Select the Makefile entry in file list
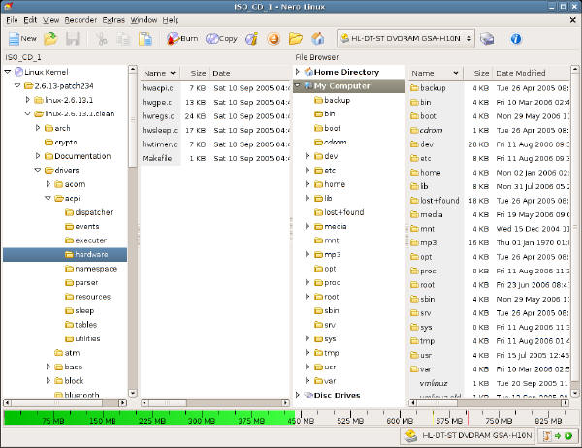 (157, 157)
